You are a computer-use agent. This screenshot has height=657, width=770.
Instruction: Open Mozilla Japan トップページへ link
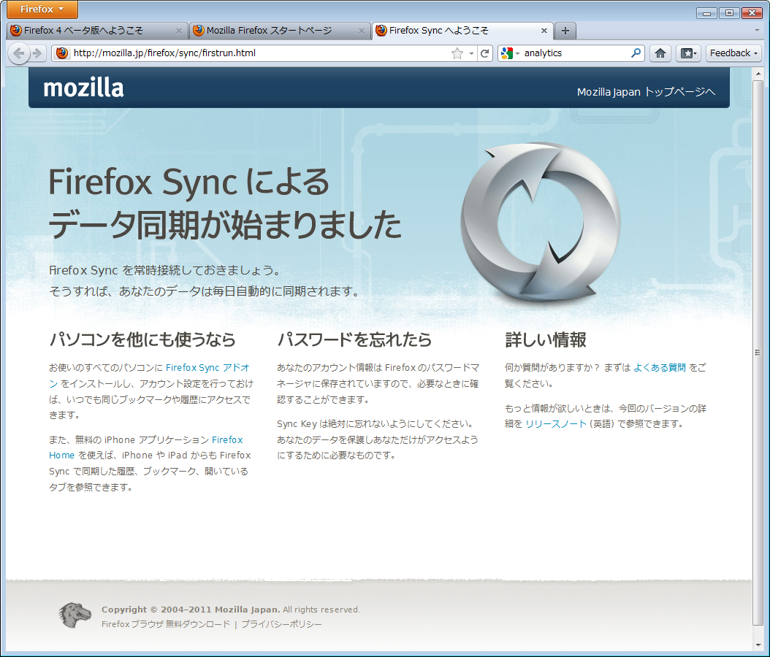[x=647, y=92]
